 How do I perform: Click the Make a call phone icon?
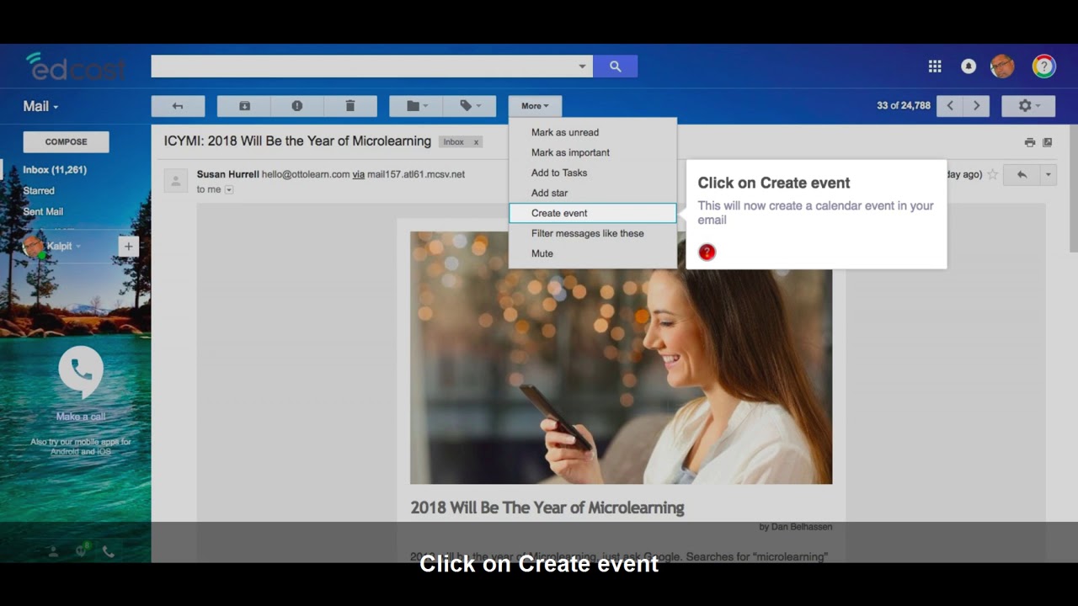click(x=81, y=370)
